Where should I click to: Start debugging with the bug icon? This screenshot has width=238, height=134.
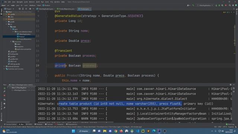click(219, 5)
